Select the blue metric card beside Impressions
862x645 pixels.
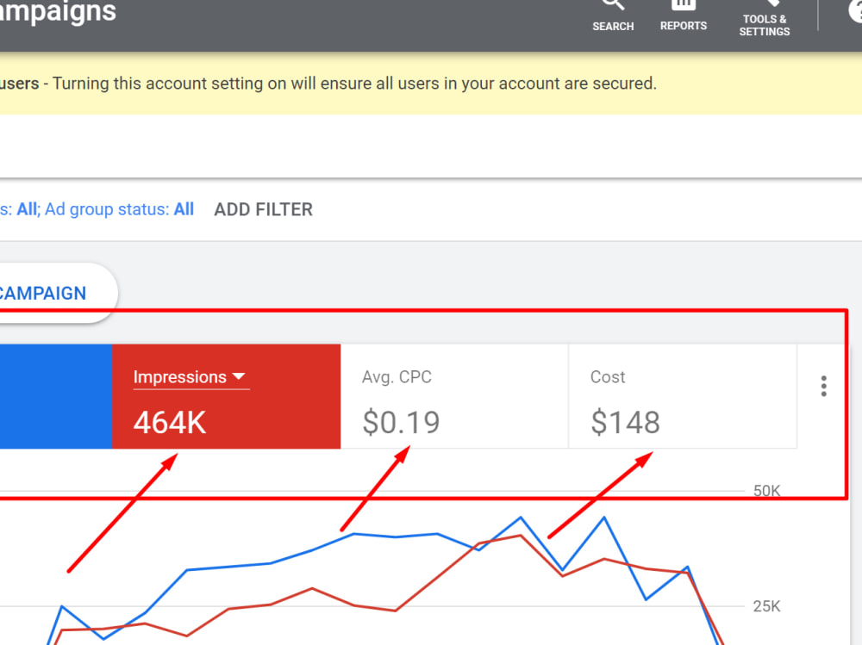pyautogui.click(x=55, y=396)
